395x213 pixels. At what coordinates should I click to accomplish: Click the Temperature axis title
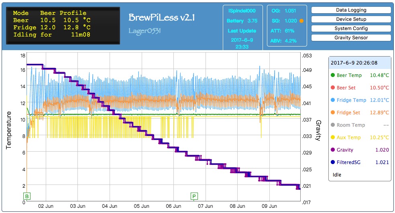coord(8,130)
